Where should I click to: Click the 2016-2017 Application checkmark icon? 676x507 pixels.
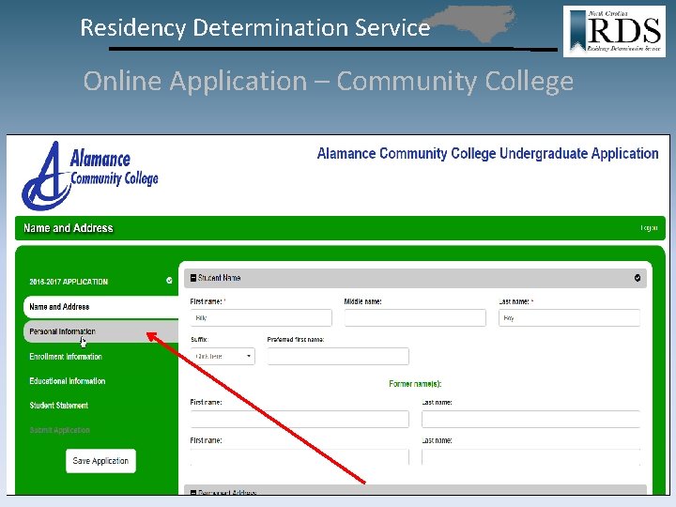pyautogui.click(x=169, y=281)
